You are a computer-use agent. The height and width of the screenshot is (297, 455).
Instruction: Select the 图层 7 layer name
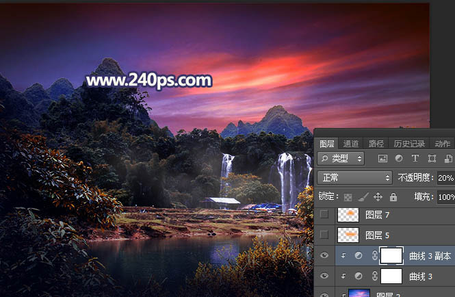point(377,215)
